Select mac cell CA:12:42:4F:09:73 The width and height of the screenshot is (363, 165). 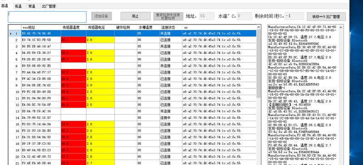[41, 156]
